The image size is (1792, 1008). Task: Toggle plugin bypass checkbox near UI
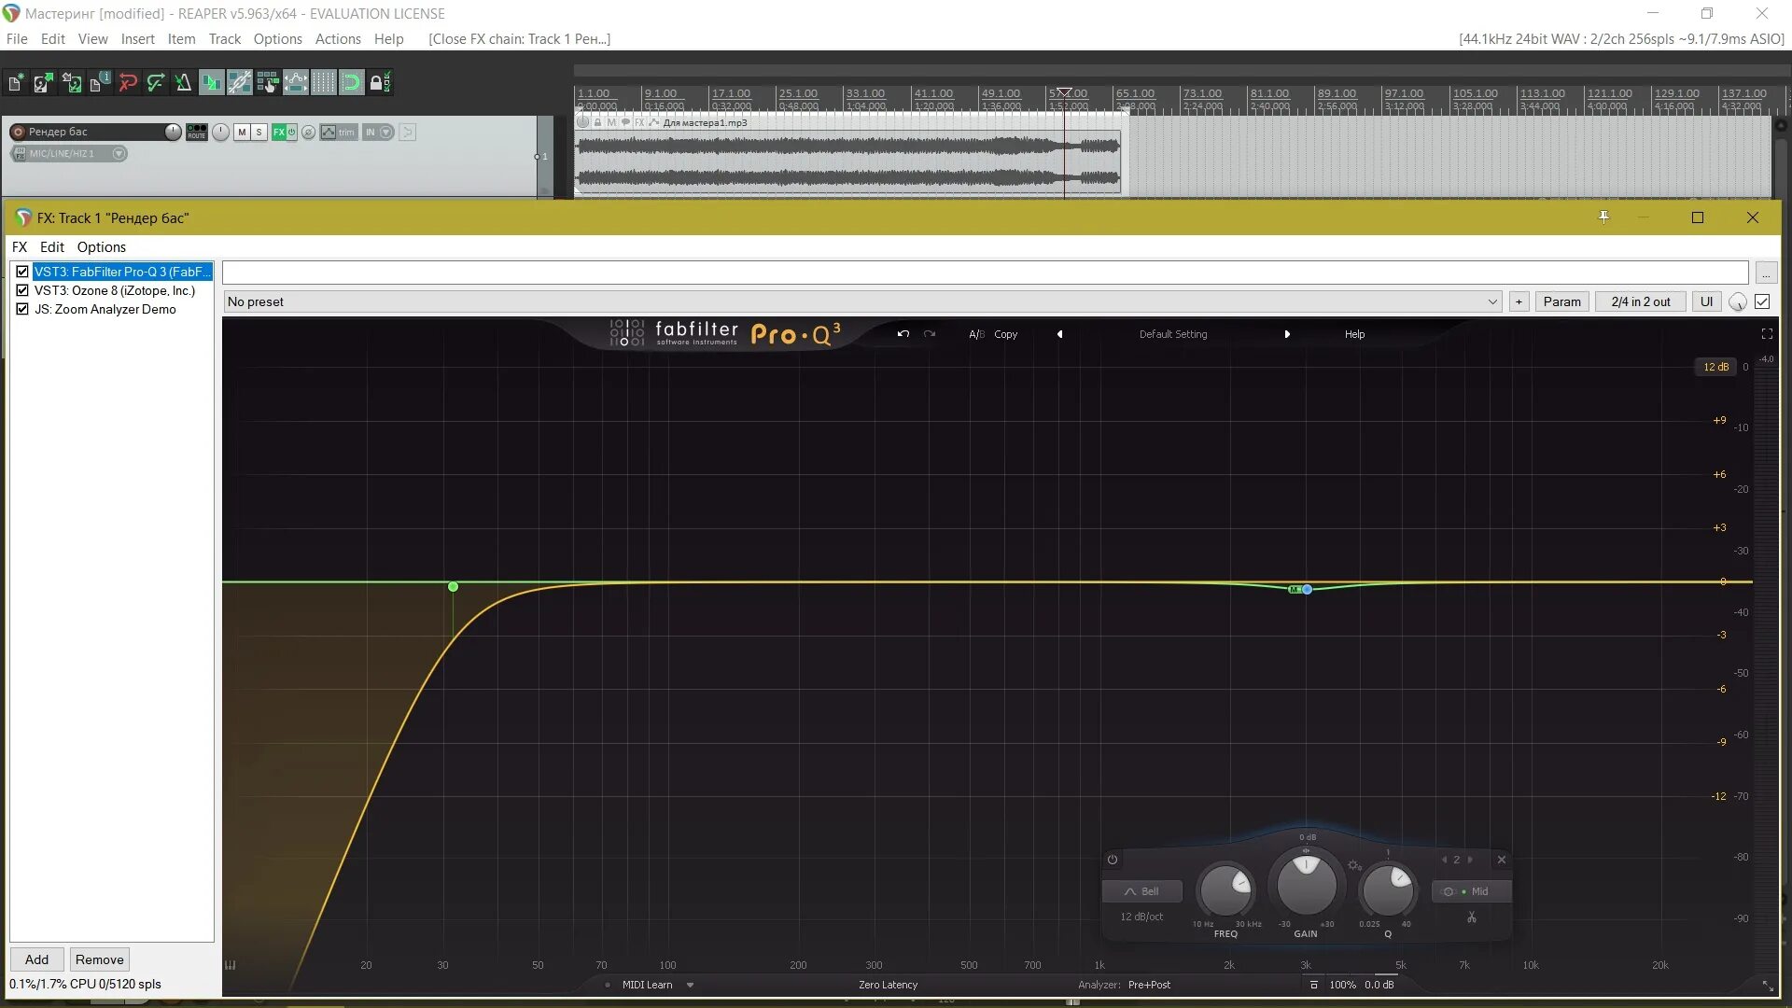(x=1762, y=301)
